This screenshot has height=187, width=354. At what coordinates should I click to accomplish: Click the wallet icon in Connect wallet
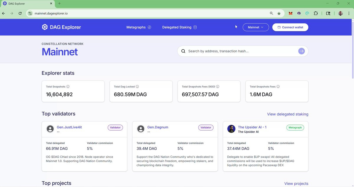(279, 27)
